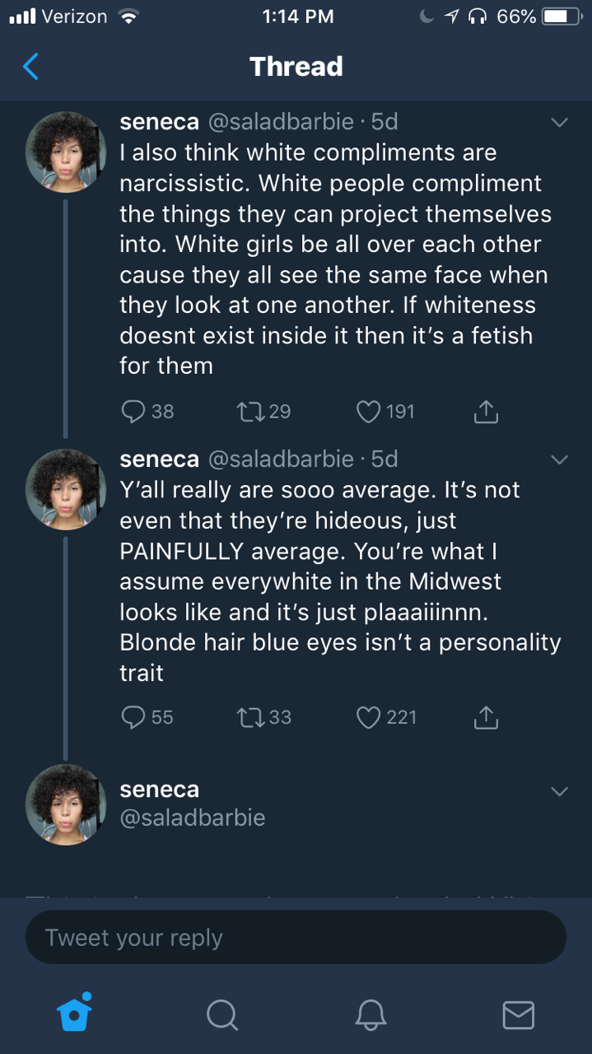Switch to the Home tab
The height and width of the screenshot is (1054, 592).
[x=75, y=1014]
